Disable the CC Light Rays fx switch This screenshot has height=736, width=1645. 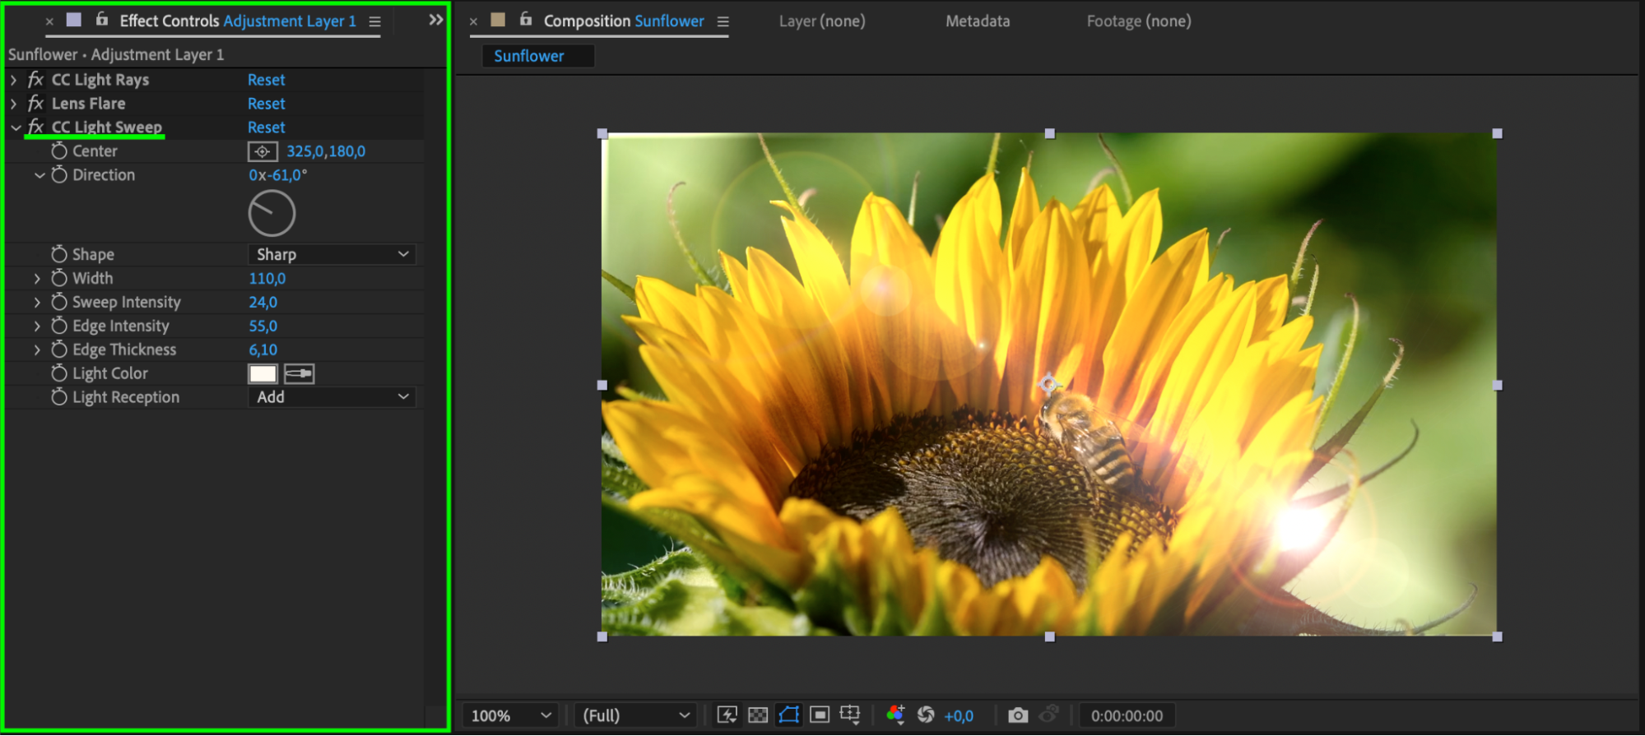click(35, 80)
